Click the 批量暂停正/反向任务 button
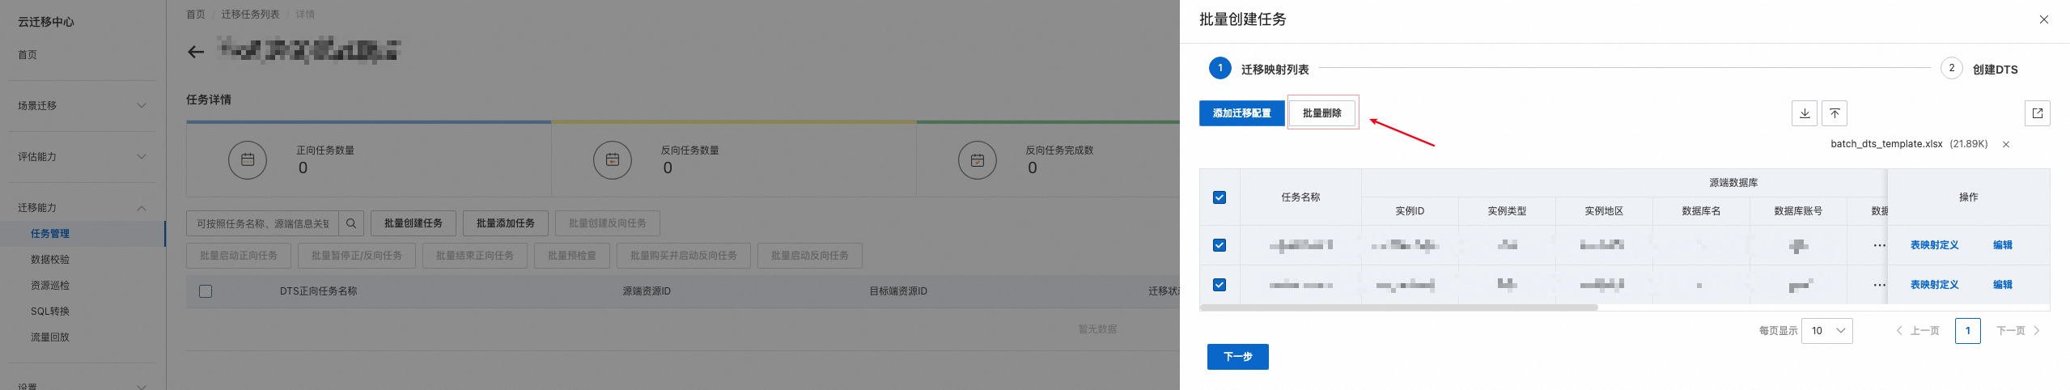This screenshot has width=2070, height=390. click(357, 256)
